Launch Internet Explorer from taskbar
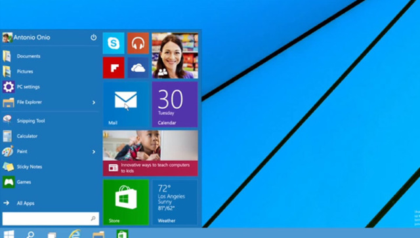Image resolution: width=420 pixels, height=238 pixels. pyautogui.click(x=75, y=234)
